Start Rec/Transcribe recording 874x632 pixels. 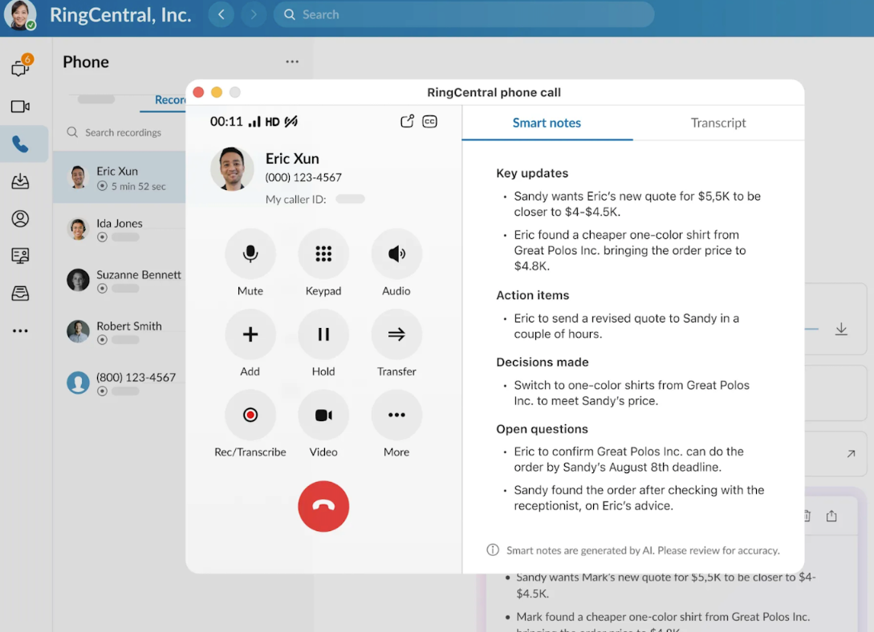pyautogui.click(x=250, y=415)
